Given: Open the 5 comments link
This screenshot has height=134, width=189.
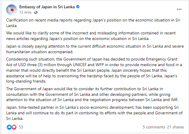Looking at the screenshot, I should point(154,127).
